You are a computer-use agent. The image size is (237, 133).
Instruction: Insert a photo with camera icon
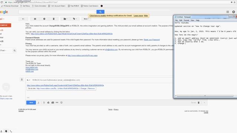click(53, 103)
